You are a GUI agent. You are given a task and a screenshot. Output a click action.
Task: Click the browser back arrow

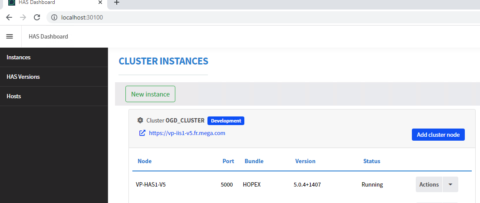click(9, 17)
